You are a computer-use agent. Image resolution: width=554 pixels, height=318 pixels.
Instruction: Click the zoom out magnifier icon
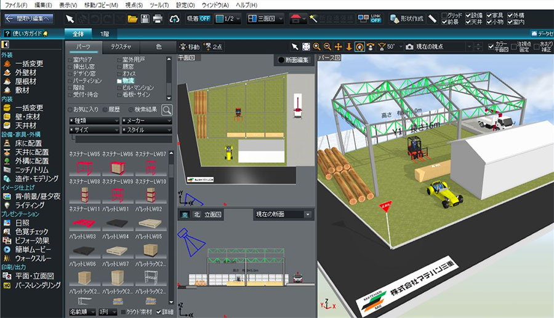(x=327, y=47)
